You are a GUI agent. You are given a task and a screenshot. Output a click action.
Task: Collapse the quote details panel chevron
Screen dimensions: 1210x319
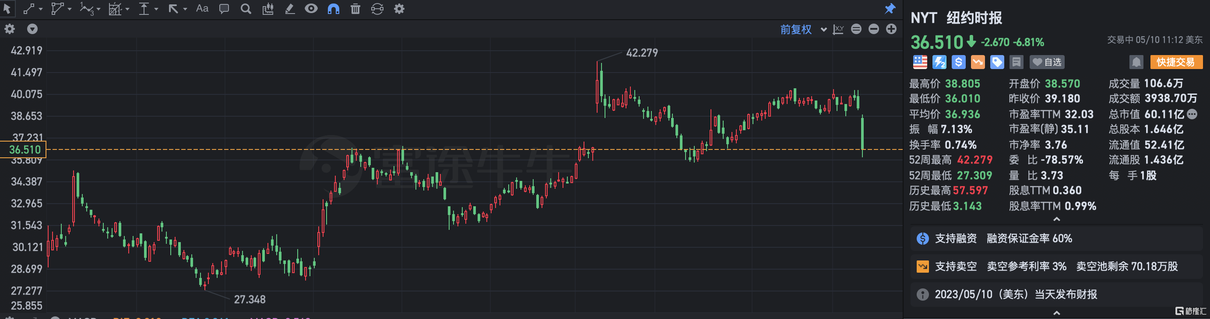pos(1056,219)
